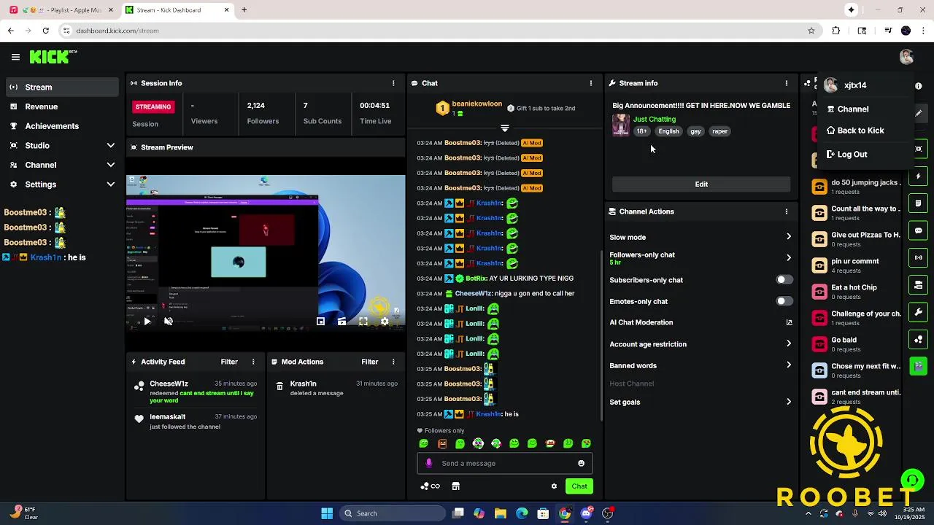The height and width of the screenshot is (525, 934).
Task: Click the lightning bolt icon in right toolbar
Action: point(919,176)
